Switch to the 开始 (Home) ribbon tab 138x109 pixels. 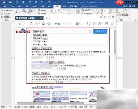click(x=12, y=6)
